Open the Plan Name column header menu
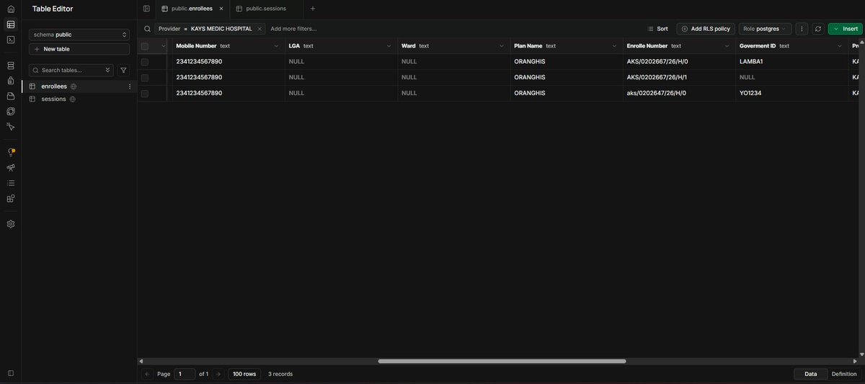865x384 pixels. [x=615, y=46]
